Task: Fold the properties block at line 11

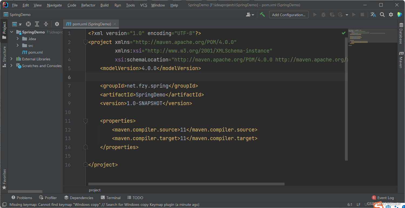Action: pyautogui.click(x=85, y=121)
